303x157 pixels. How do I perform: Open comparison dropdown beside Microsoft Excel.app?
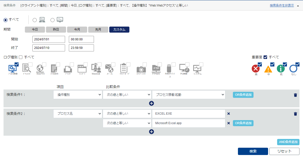127,123
